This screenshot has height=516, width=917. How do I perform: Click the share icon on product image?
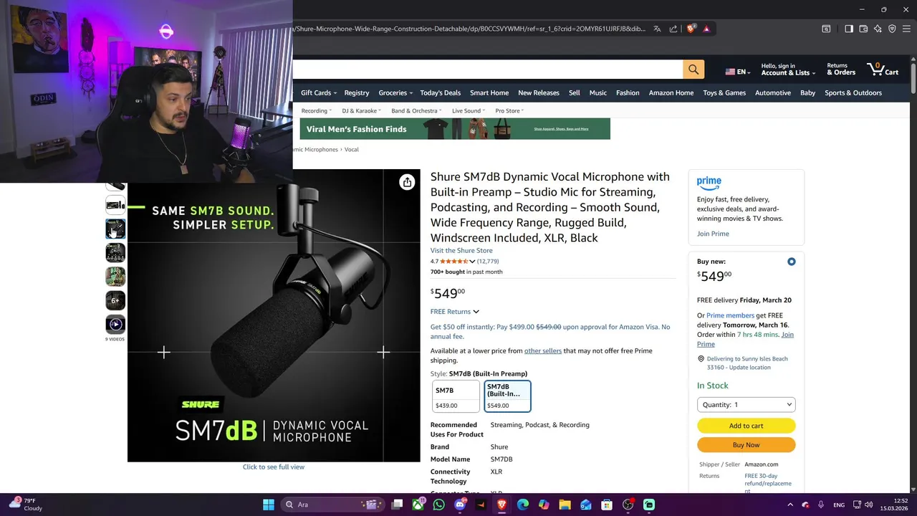click(407, 182)
